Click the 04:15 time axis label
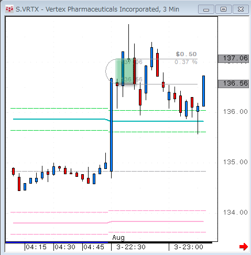Viewport: 251px width, 255px height. pos(36,247)
